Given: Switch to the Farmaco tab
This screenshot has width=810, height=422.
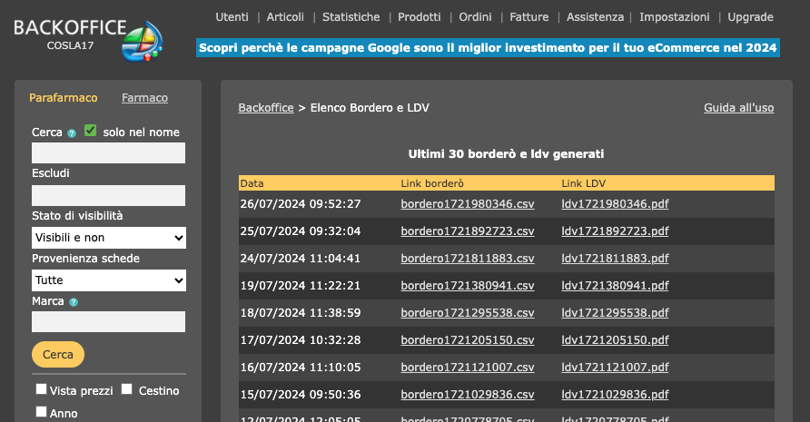Looking at the screenshot, I should (x=144, y=98).
